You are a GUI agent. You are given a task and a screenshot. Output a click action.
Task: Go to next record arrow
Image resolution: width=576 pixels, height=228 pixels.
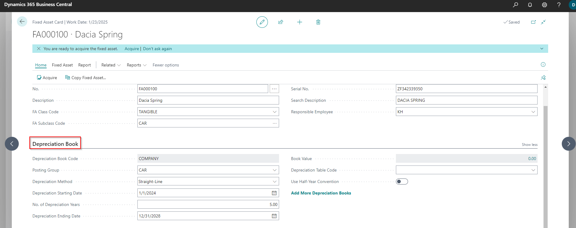(x=568, y=144)
